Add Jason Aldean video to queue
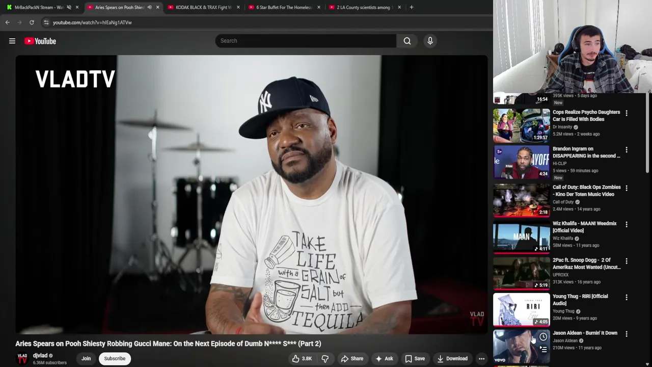This screenshot has width=652, height=367. pyautogui.click(x=544, y=349)
